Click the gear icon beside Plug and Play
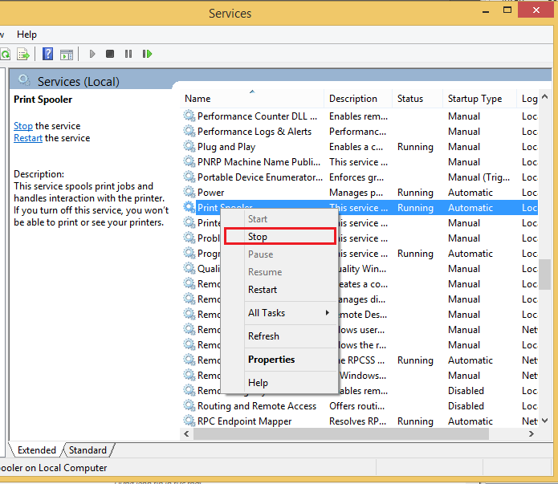The width and height of the screenshot is (558, 484). (x=189, y=146)
